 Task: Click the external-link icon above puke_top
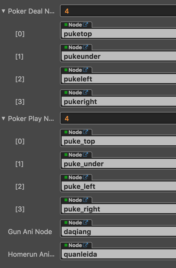(85, 132)
